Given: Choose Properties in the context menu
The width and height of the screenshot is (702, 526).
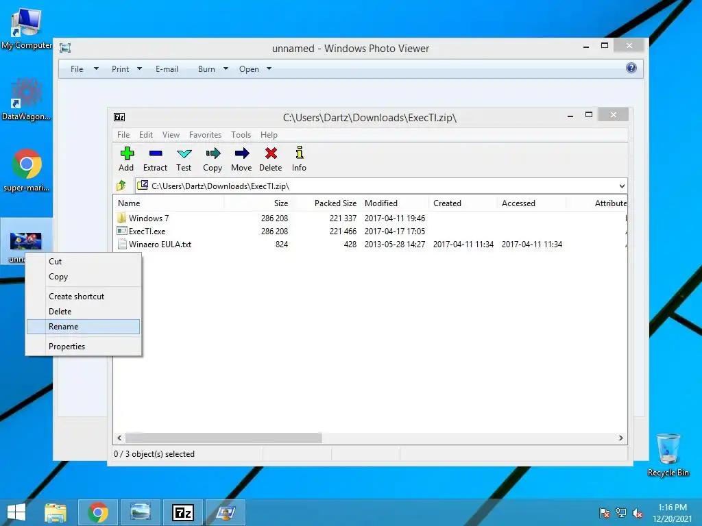Looking at the screenshot, I should click(83, 346).
